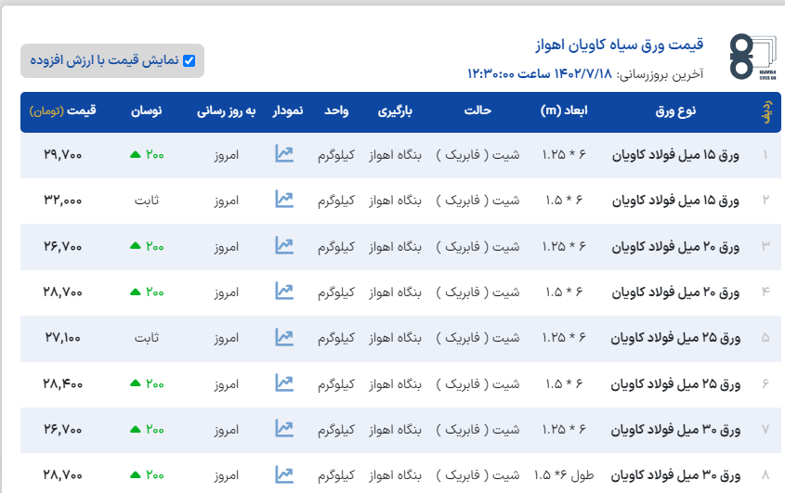The image size is (785, 493).
Task: Click the chart icon in row 6
Action: tap(285, 383)
